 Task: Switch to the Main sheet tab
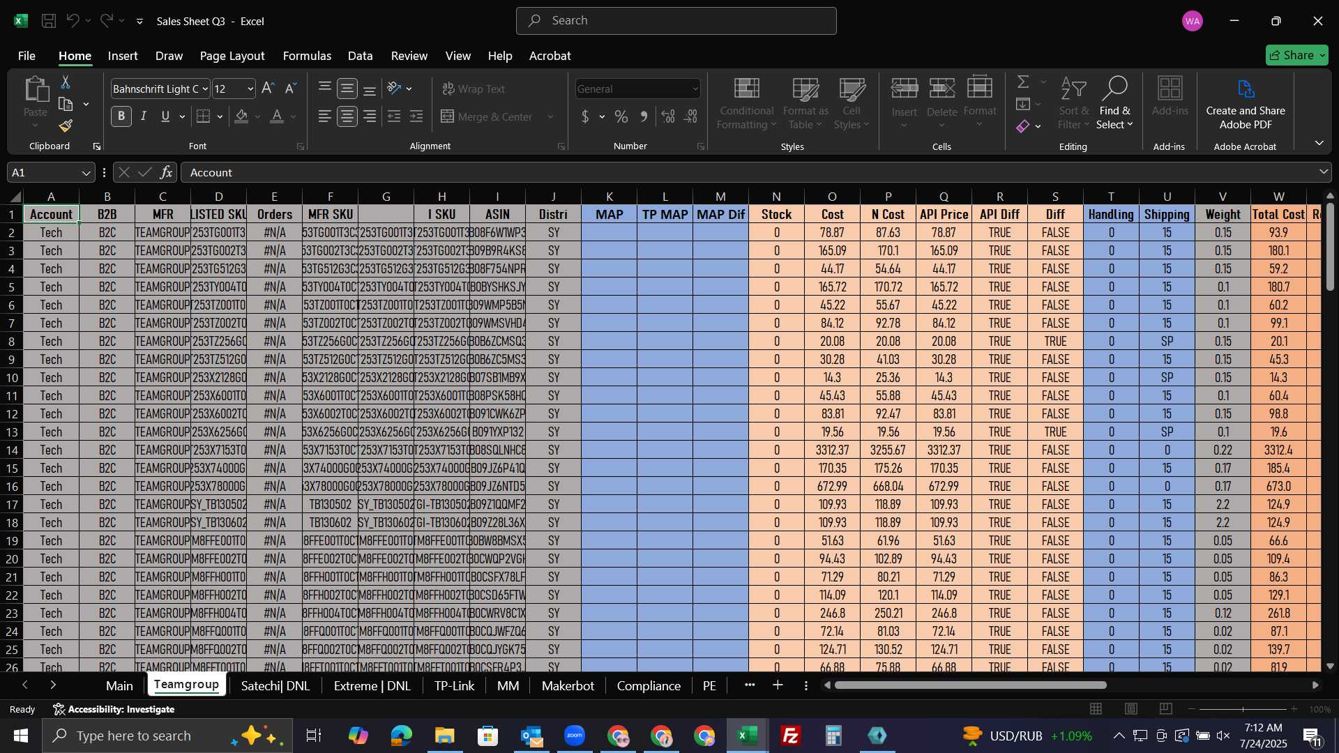(119, 686)
